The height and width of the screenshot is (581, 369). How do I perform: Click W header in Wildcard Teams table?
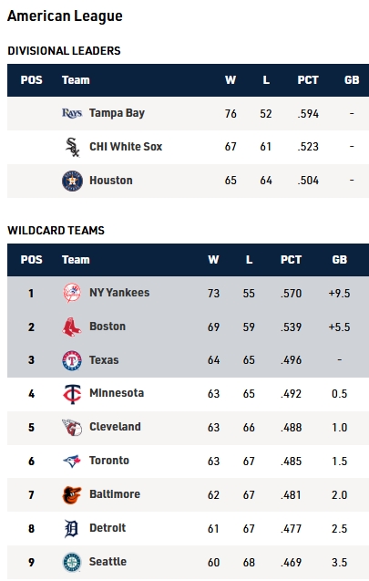pos(213,260)
